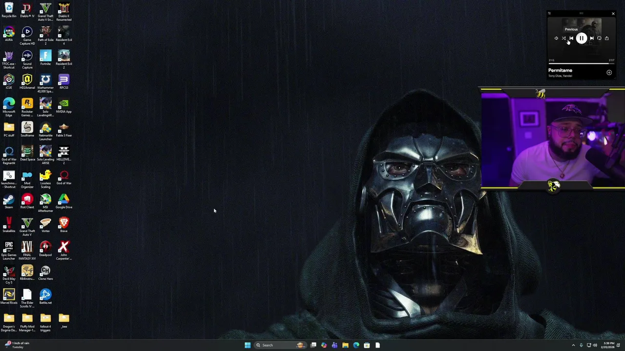Image resolution: width=625 pixels, height=351 pixels.
Task: Select the Riot Client icon
Action: click(x=27, y=201)
